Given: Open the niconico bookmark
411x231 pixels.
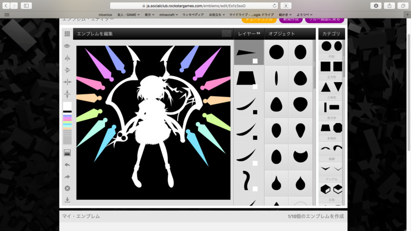Looking at the screenshot, I should pyautogui.click(x=105, y=15).
